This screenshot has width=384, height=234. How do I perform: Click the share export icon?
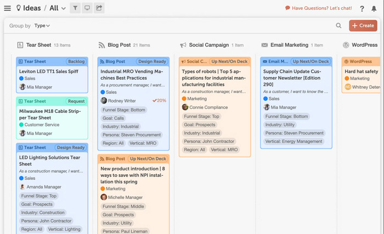coord(99,8)
